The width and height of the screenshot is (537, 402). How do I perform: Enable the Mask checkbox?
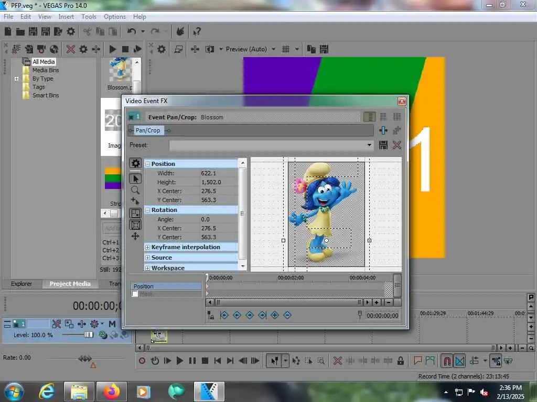click(135, 294)
